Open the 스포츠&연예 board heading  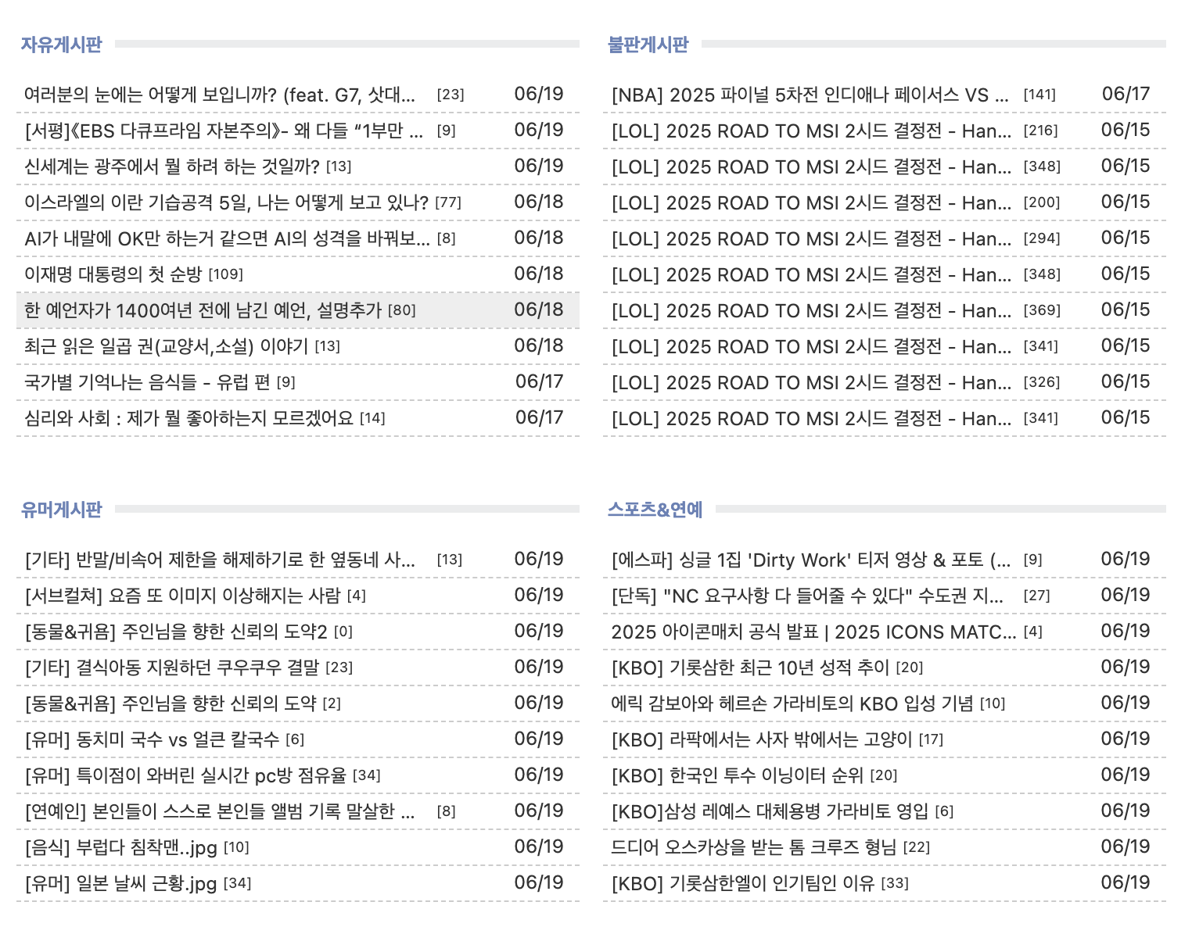[x=655, y=510]
